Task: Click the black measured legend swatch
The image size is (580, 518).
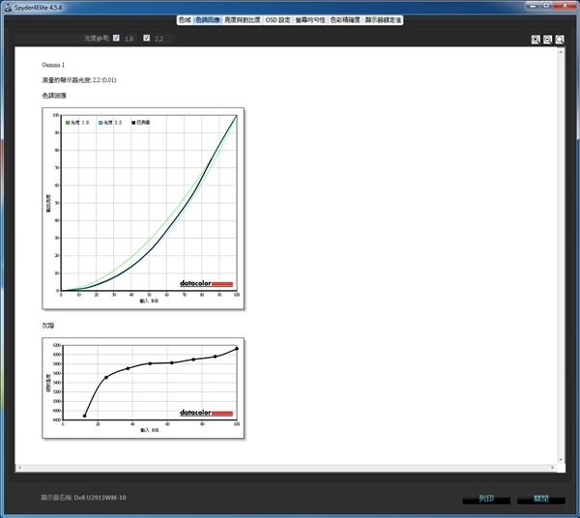Action: click(133, 123)
